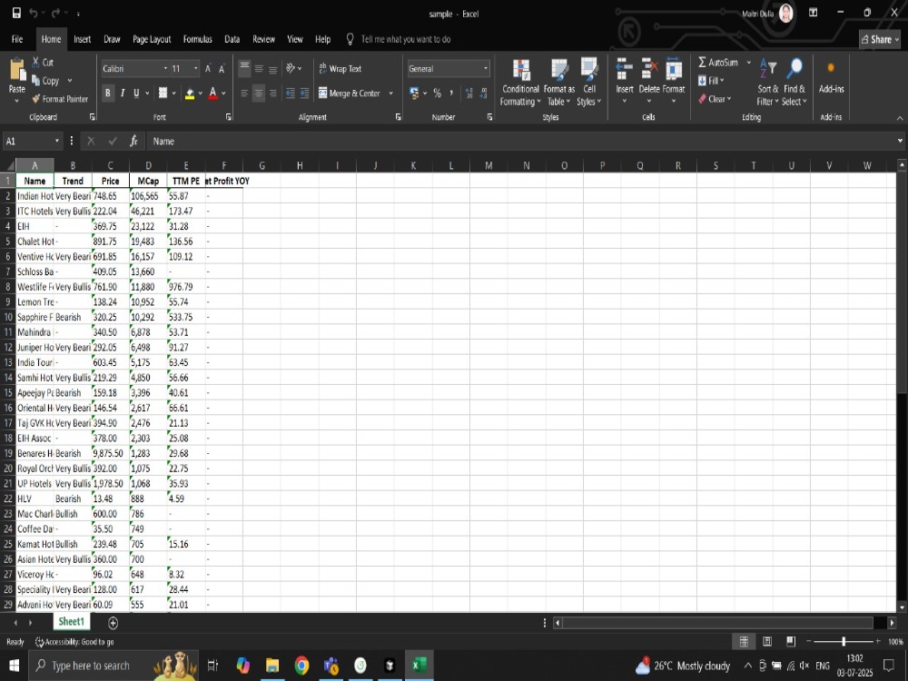Toggle top align for cells

tap(244, 68)
